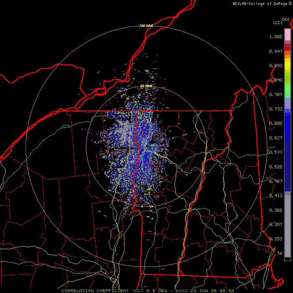
Task: Select the 0.947 legend value
Action: click(x=276, y=51)
